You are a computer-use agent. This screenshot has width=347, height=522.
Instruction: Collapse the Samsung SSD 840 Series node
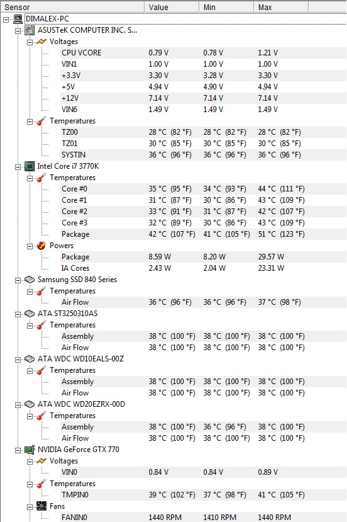coord(18,280)
